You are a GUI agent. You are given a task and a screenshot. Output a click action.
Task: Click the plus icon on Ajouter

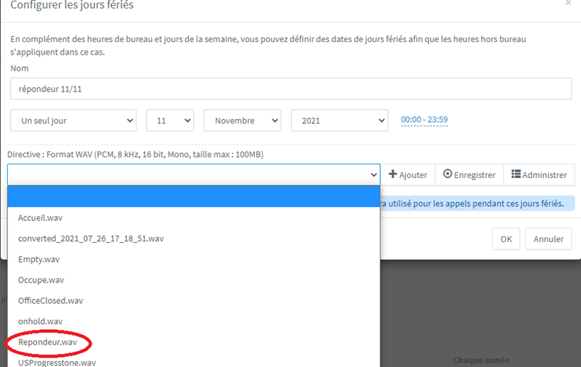click(393, 174)
